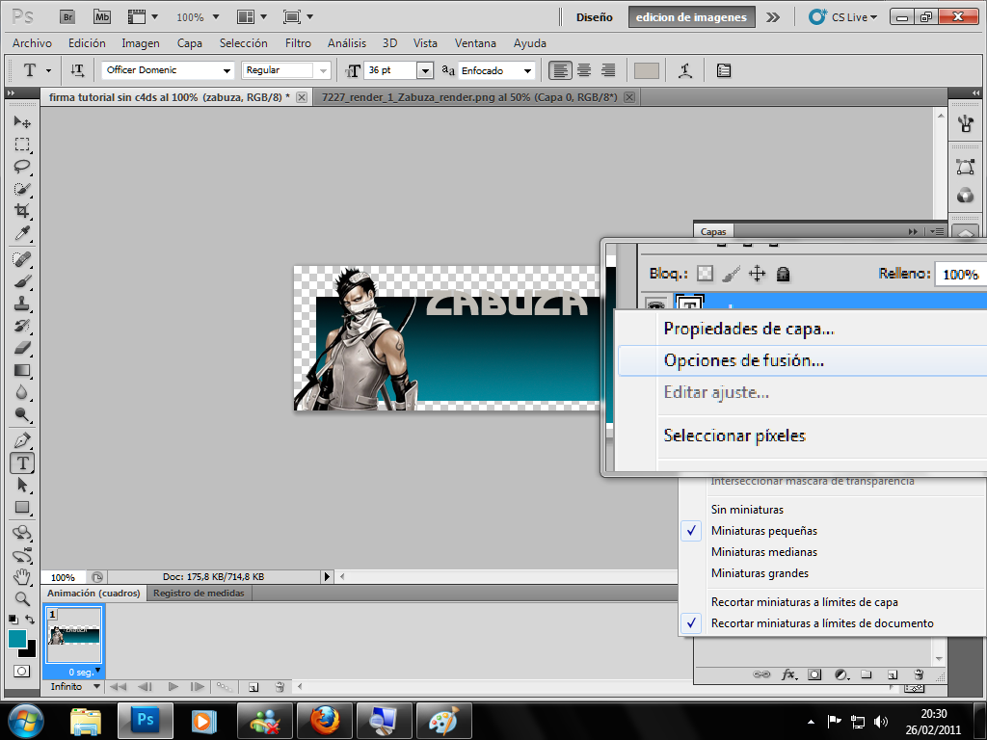Select the 3D Object Rotate tool

[x=22, y=533]
